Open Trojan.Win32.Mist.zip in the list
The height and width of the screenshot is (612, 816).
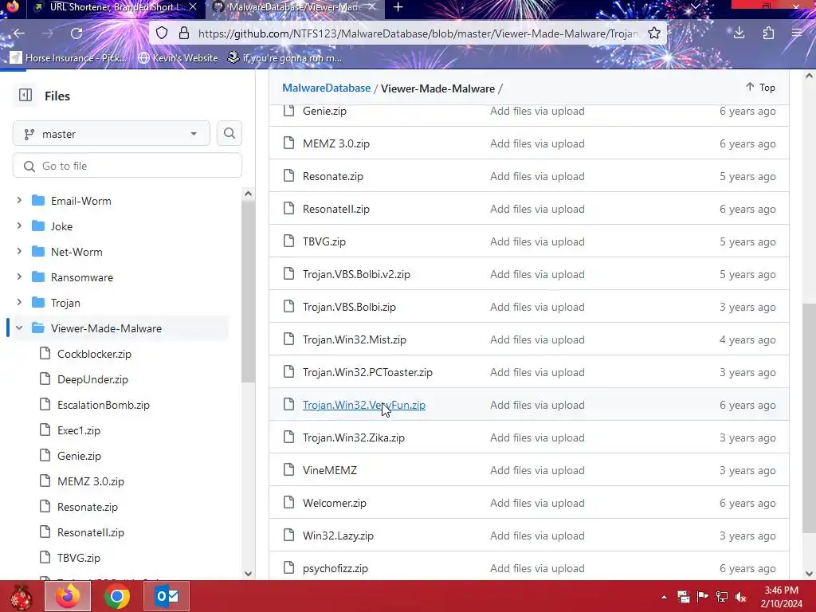click(355, 339)
